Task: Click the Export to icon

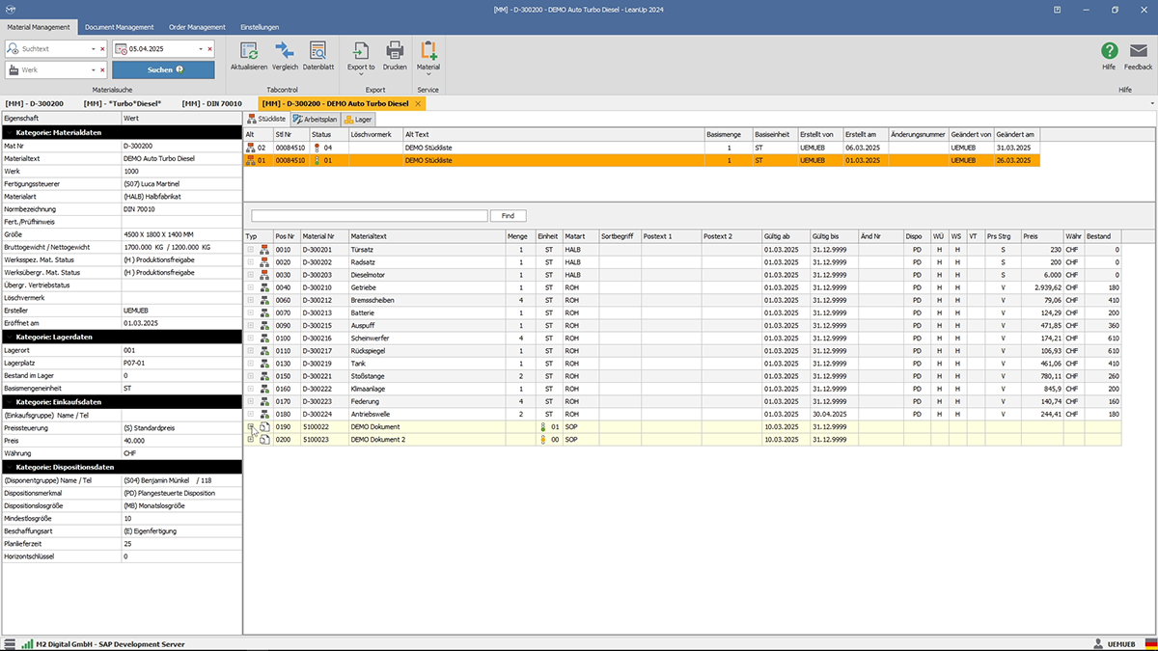Action: click(361, 53)
